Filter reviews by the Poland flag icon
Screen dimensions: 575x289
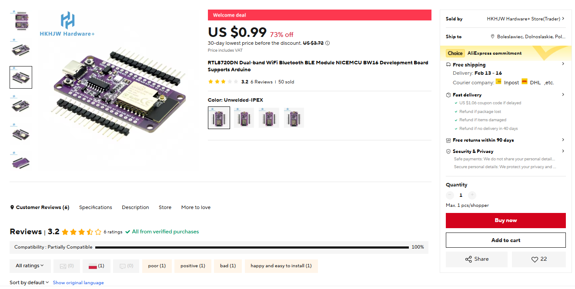point(97,266)
